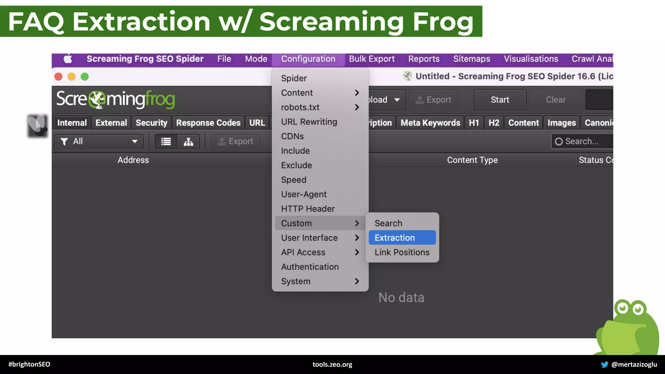
Task: Switch to the External tab
Action: tap(111, 123)
